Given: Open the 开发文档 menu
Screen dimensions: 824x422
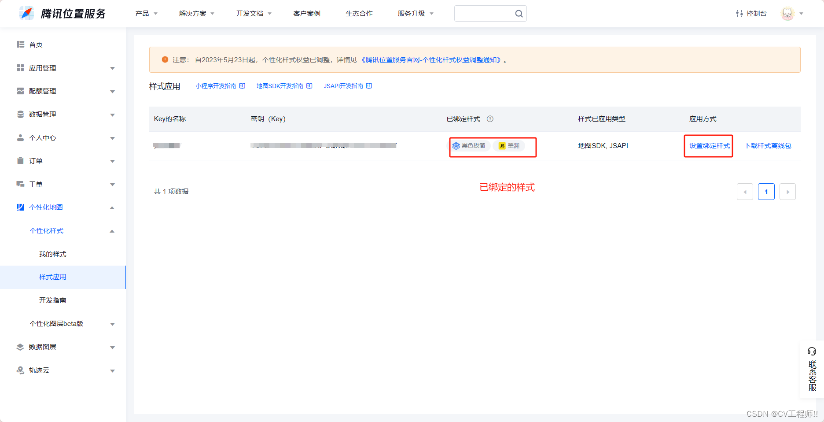Looking at the screenshot, I should [254, 14].
